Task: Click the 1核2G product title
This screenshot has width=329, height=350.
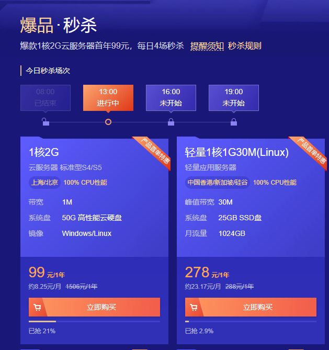Action: point(44,152)
